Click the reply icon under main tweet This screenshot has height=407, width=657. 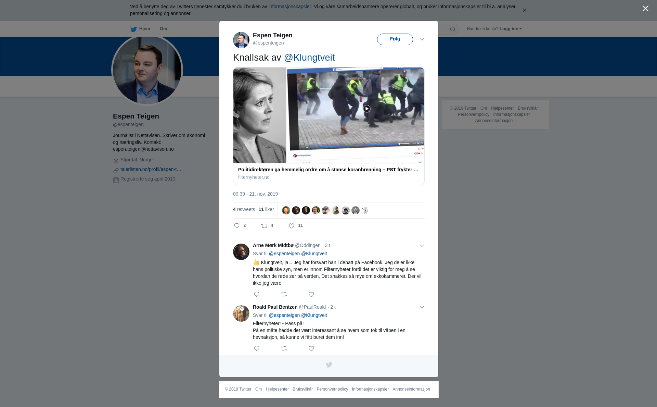click(x=237, y=226)
